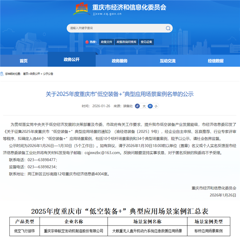Click the magnifier search icon in search bar
Image resolution: width=240 pixels, height=247 pixels.
point(168,28)
